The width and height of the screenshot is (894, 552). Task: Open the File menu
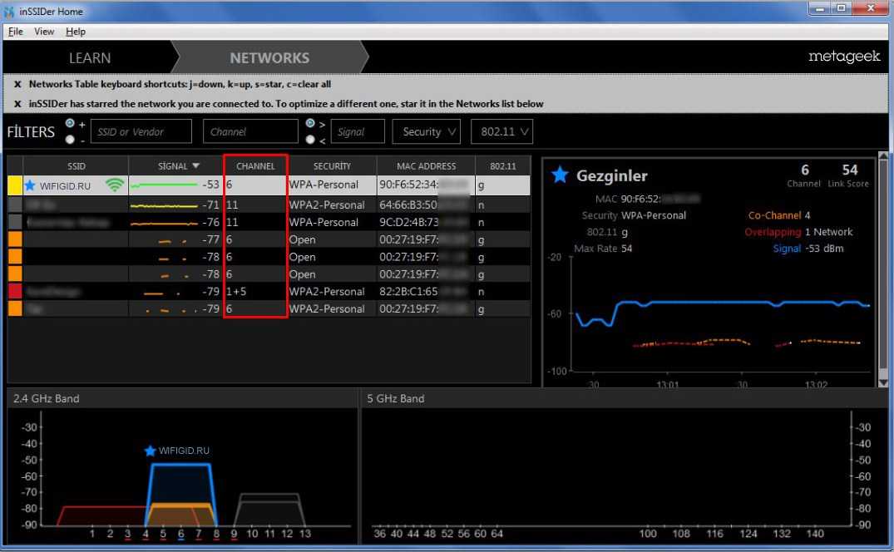[16, 32]
